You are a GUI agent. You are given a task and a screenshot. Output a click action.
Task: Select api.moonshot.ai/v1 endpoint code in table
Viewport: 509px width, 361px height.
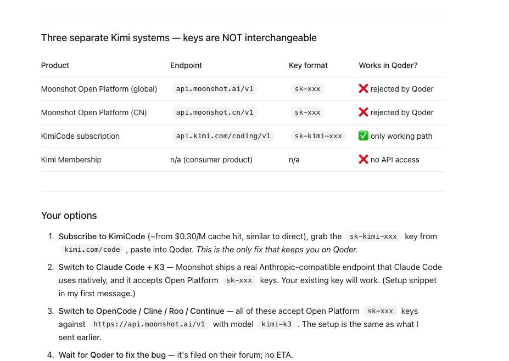(x=215, y=89)
